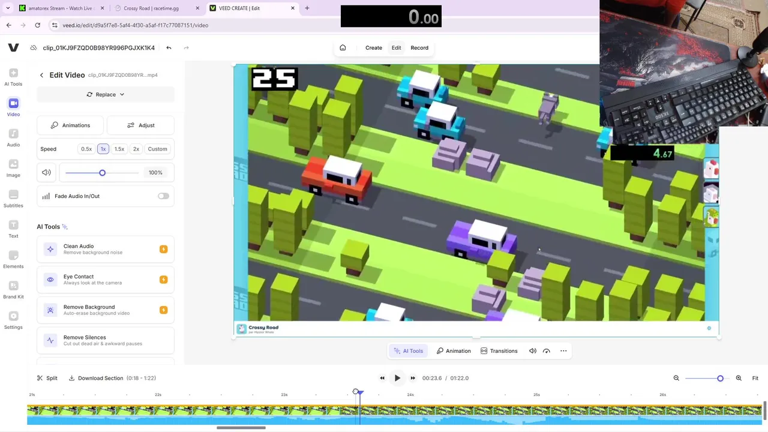Click the timeline zoom slider handle
This screenshot has width=768, height=432.
click(x=720, y=378)
